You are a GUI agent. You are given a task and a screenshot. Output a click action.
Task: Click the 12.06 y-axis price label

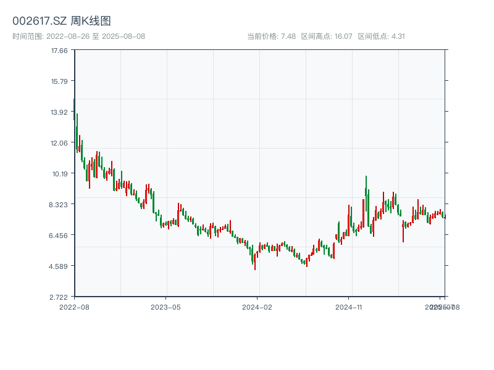[x=59, y=143]
